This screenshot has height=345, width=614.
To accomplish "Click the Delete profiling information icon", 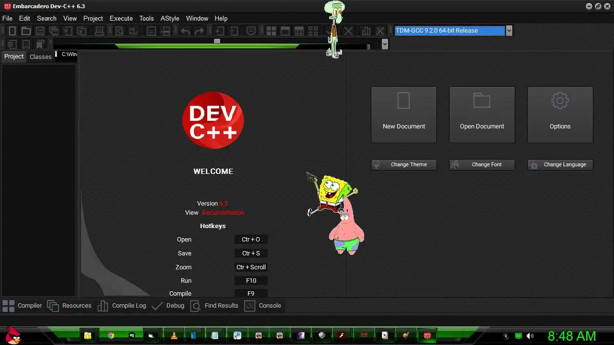I will pyautogui.click(x=380, y=31).
